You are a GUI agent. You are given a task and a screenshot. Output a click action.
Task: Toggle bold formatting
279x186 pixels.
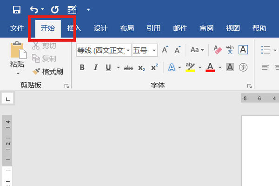82,67
